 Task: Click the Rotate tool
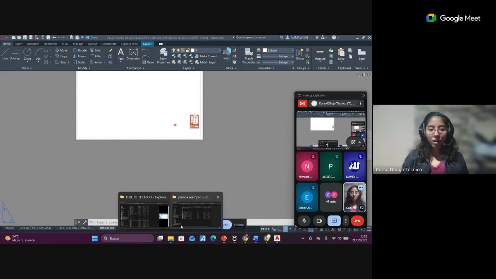click(80, 50)
